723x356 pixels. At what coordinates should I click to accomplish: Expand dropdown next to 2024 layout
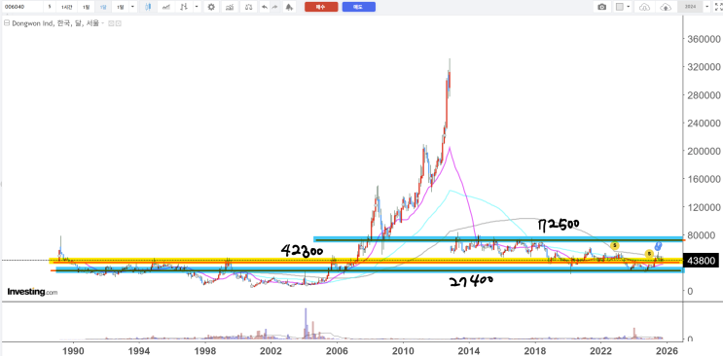pos(707,7)
